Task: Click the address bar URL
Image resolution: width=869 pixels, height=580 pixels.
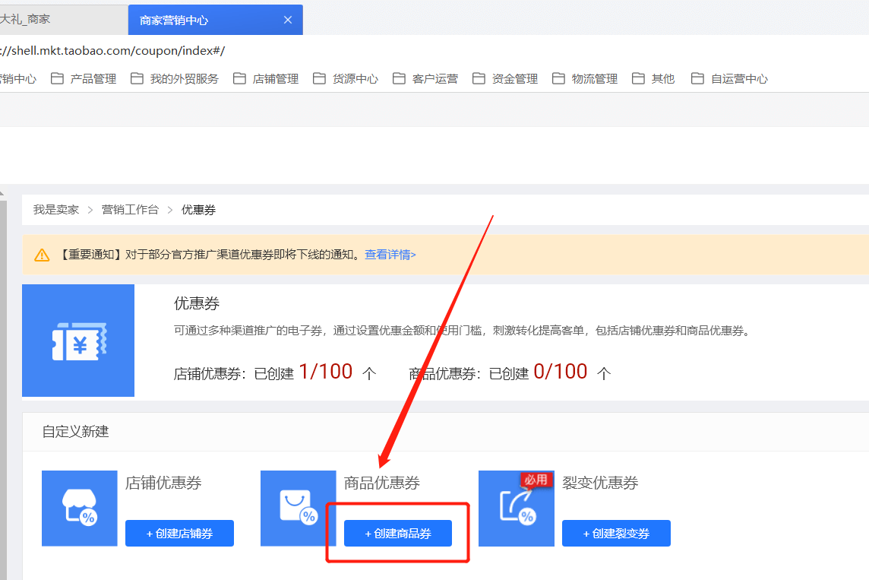Action: point(112,50)
